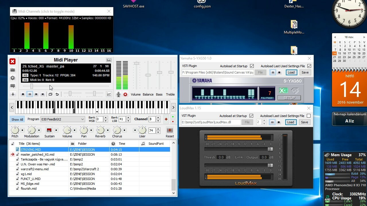
Task: Sort playlist by Time column header
Action: coord(124,144)
